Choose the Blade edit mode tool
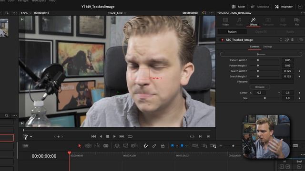The height and width of the screenshot is (171, 305). click(106, 146)
